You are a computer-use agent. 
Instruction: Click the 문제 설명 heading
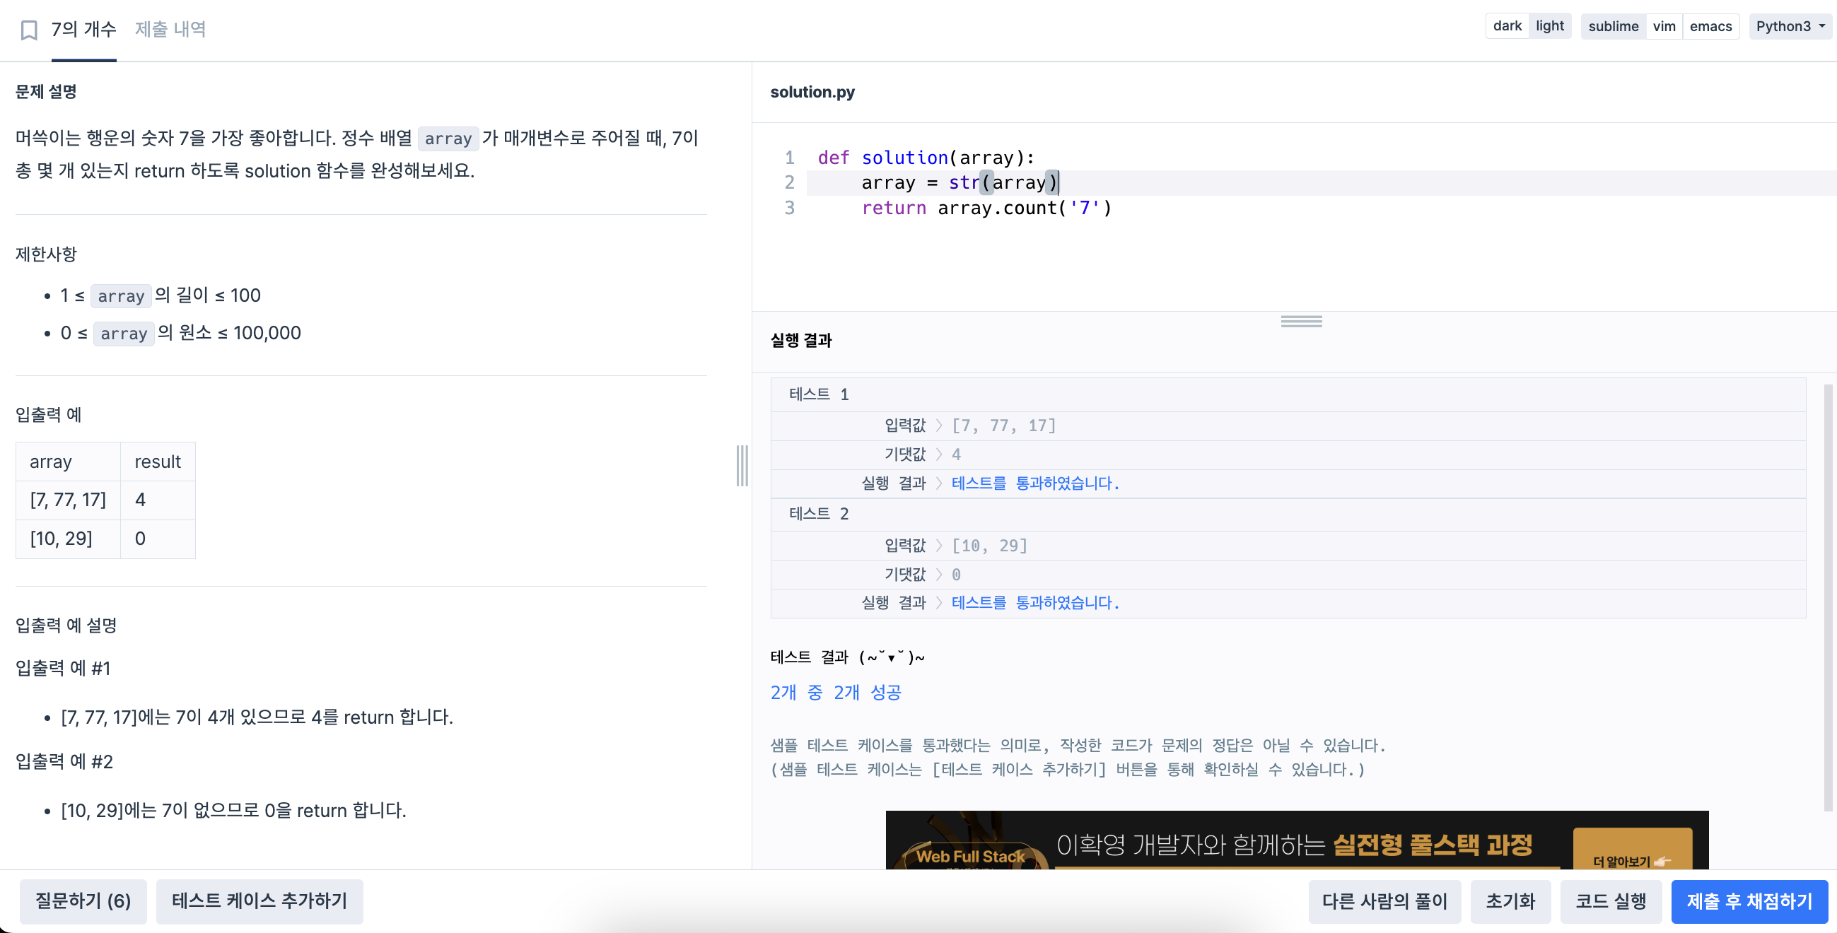(46, 92)
